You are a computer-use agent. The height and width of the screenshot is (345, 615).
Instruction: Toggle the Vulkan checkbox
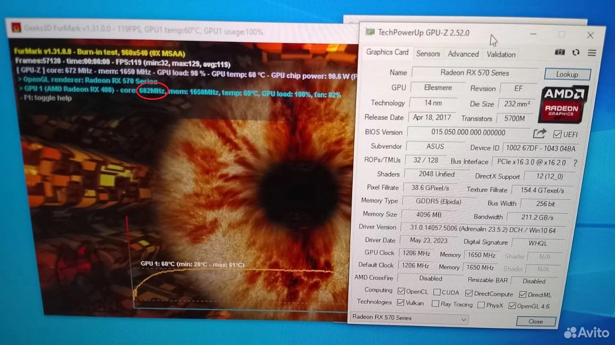click(x=401, y=302)
